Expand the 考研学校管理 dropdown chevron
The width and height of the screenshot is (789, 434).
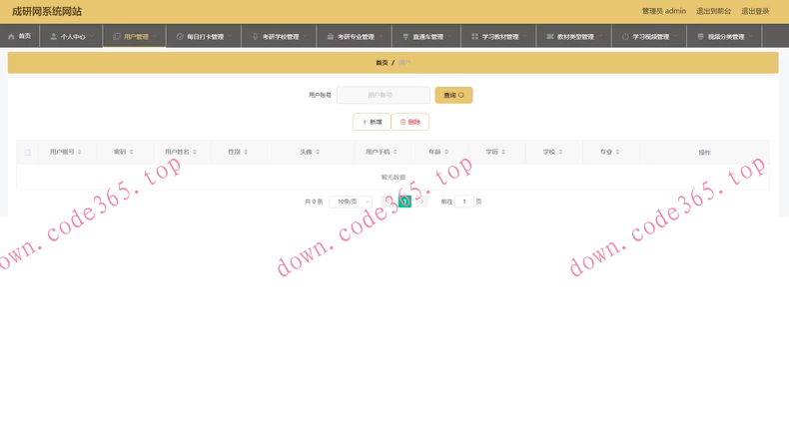coord(305,36)
